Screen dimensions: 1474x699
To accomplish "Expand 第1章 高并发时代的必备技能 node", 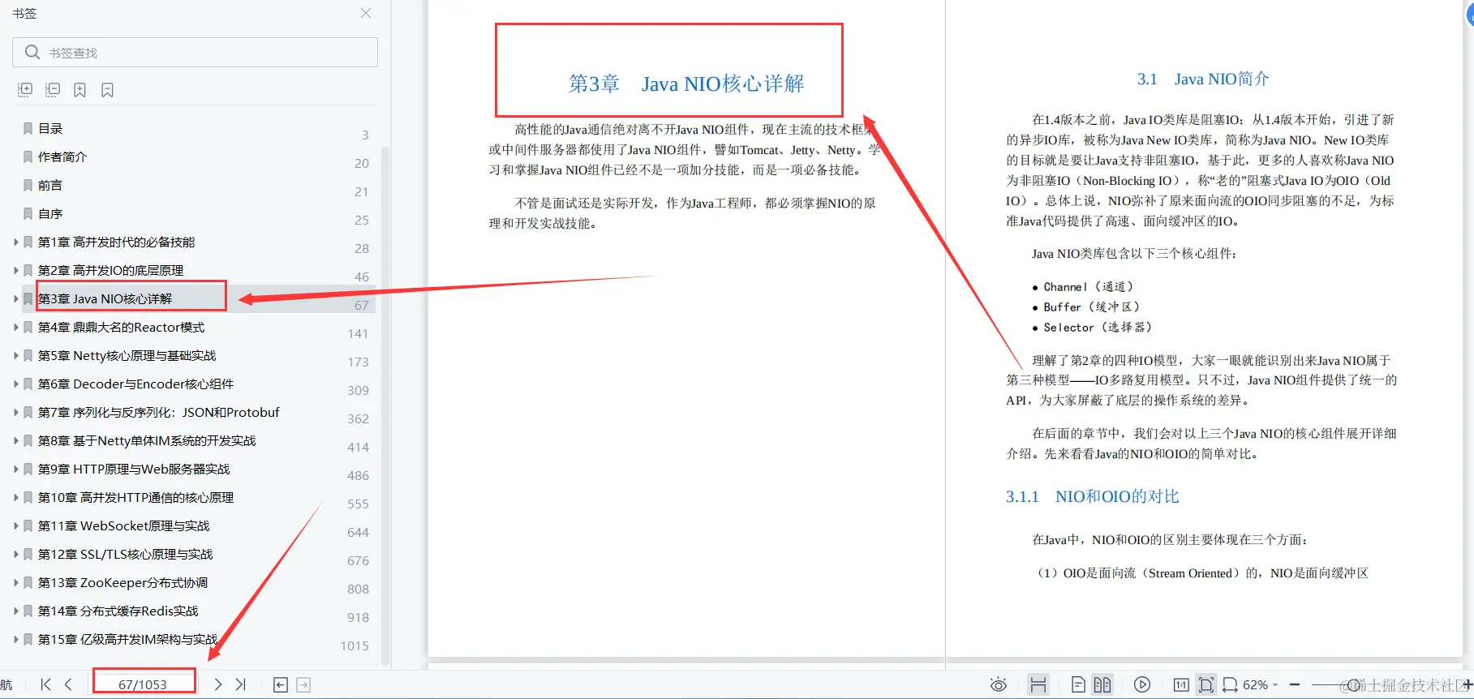I will [x=15, y=242].
